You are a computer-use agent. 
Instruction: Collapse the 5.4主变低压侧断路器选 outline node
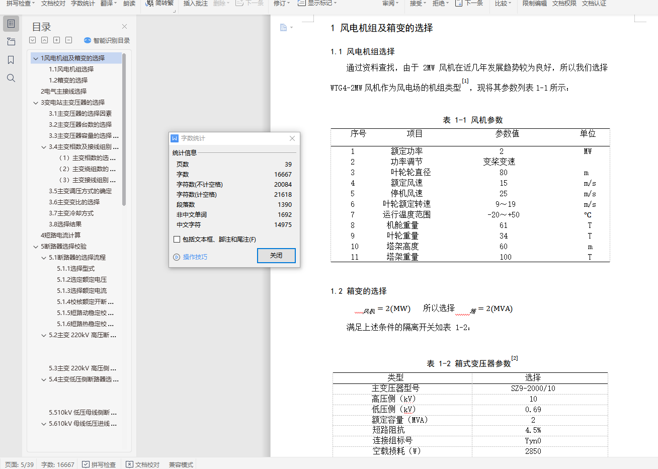coord(44,379)
